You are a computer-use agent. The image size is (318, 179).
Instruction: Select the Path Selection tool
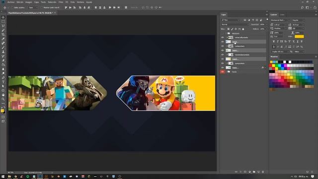pos(3,86)
